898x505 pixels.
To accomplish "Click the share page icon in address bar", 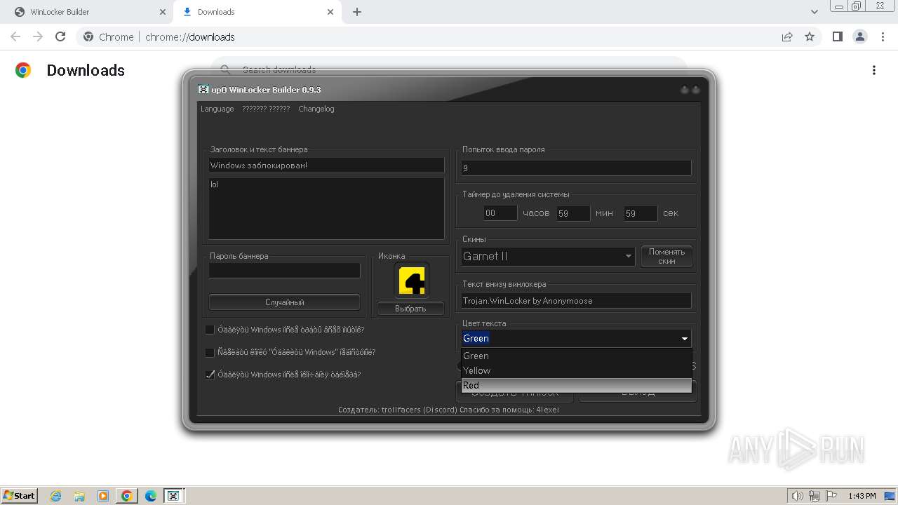I will tap(787, 36).
